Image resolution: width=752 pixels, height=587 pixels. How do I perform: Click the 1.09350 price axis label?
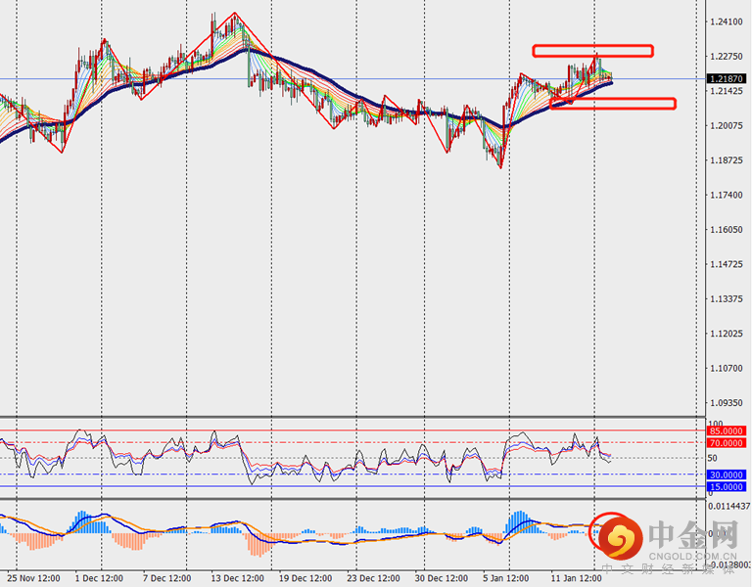(727, 403)
